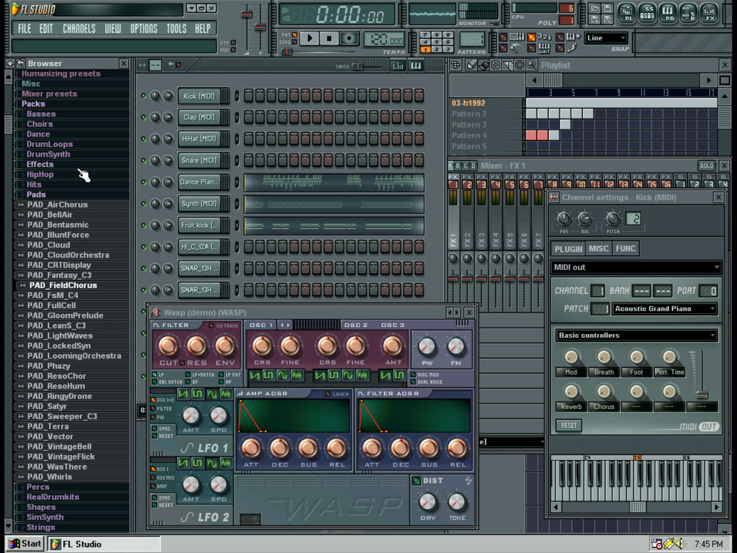This screenshot has width=737, height=553.
Task: Open the Playlist window using PL button
Action: [628, 13]
